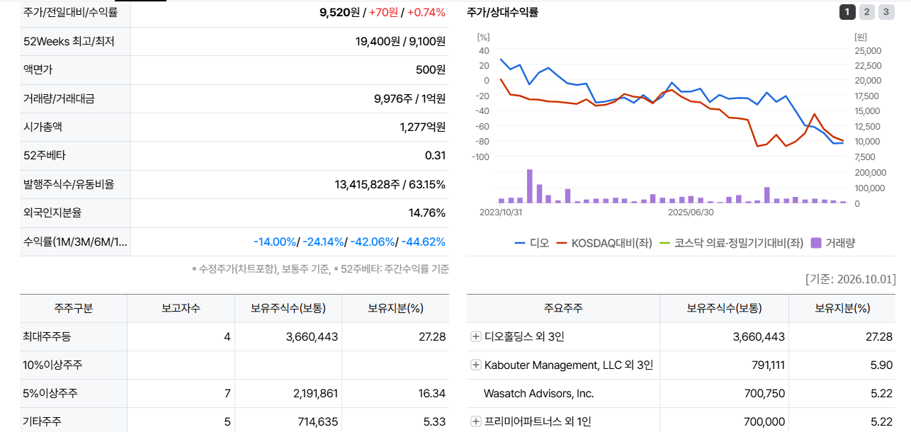
Task: Switch to chart tab 1
Action: (847, 11)
